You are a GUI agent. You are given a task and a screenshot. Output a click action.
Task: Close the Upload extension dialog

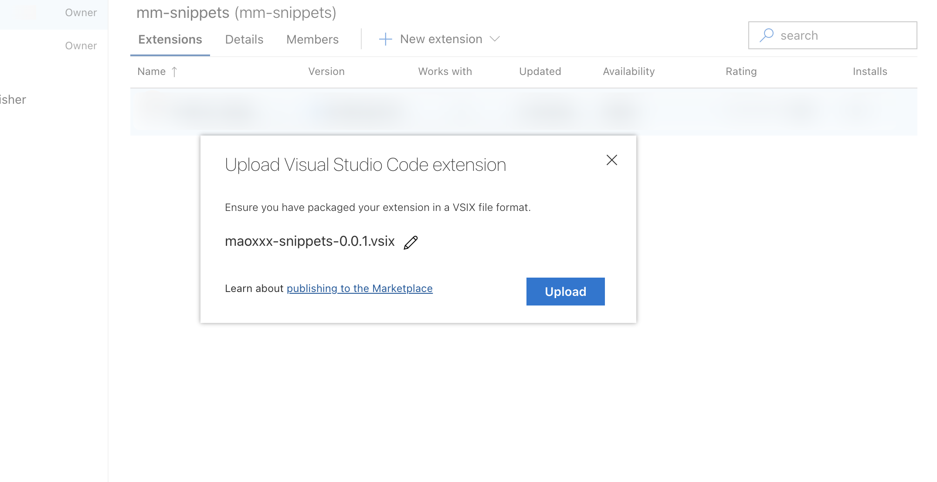pyautogui.click(x=612, y=160)
